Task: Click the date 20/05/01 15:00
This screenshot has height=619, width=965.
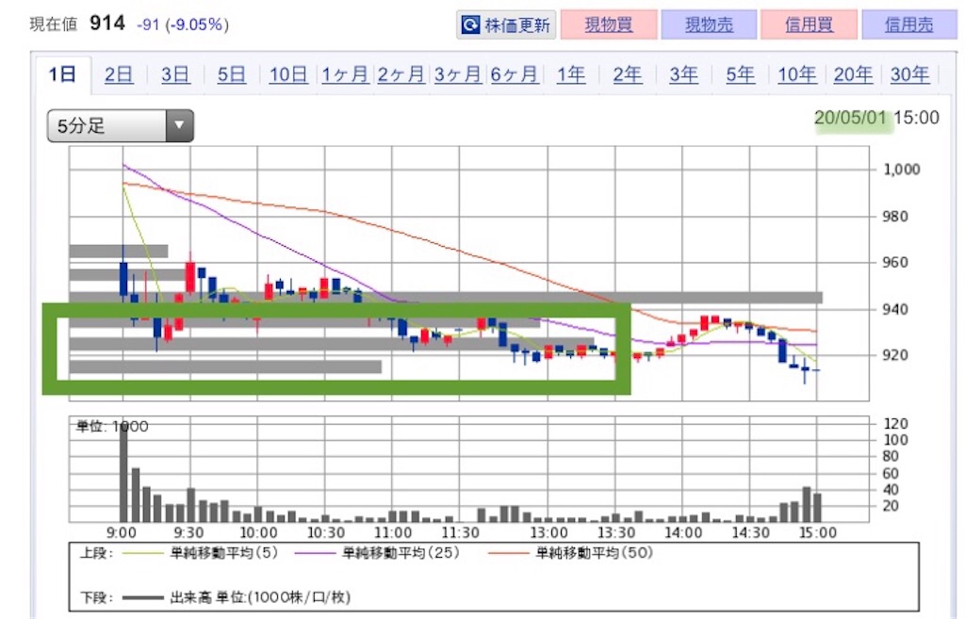Action: pyautogui.click(x=877, y=118)
